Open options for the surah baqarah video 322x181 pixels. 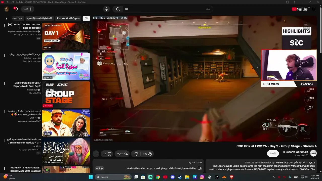click(4, 140)
